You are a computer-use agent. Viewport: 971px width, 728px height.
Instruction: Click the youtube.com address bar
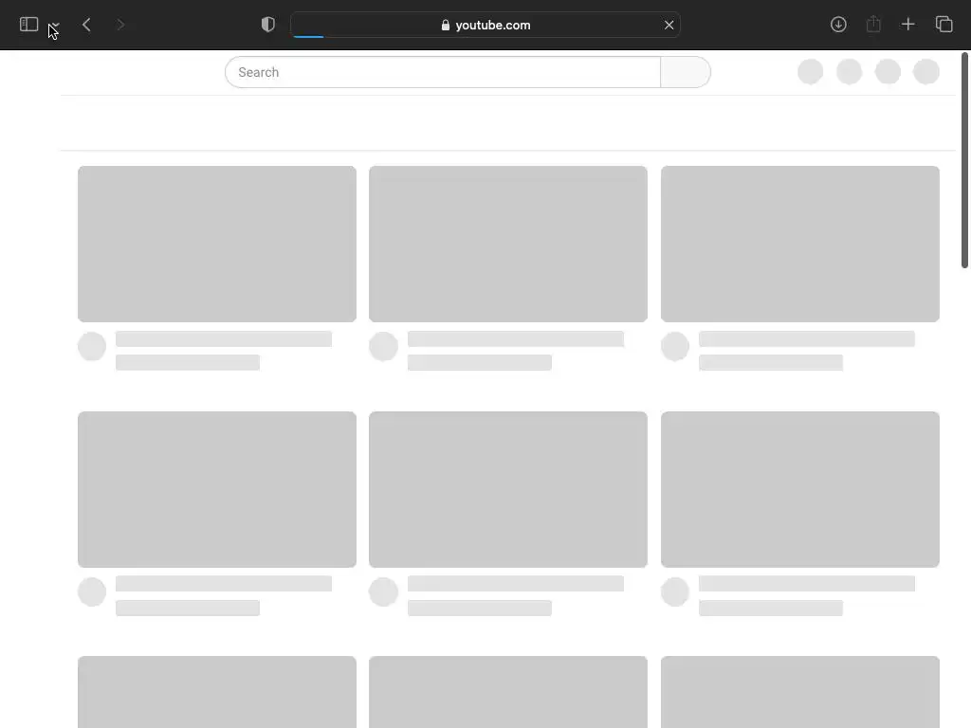pyautogui.click(x=485, y=25)
